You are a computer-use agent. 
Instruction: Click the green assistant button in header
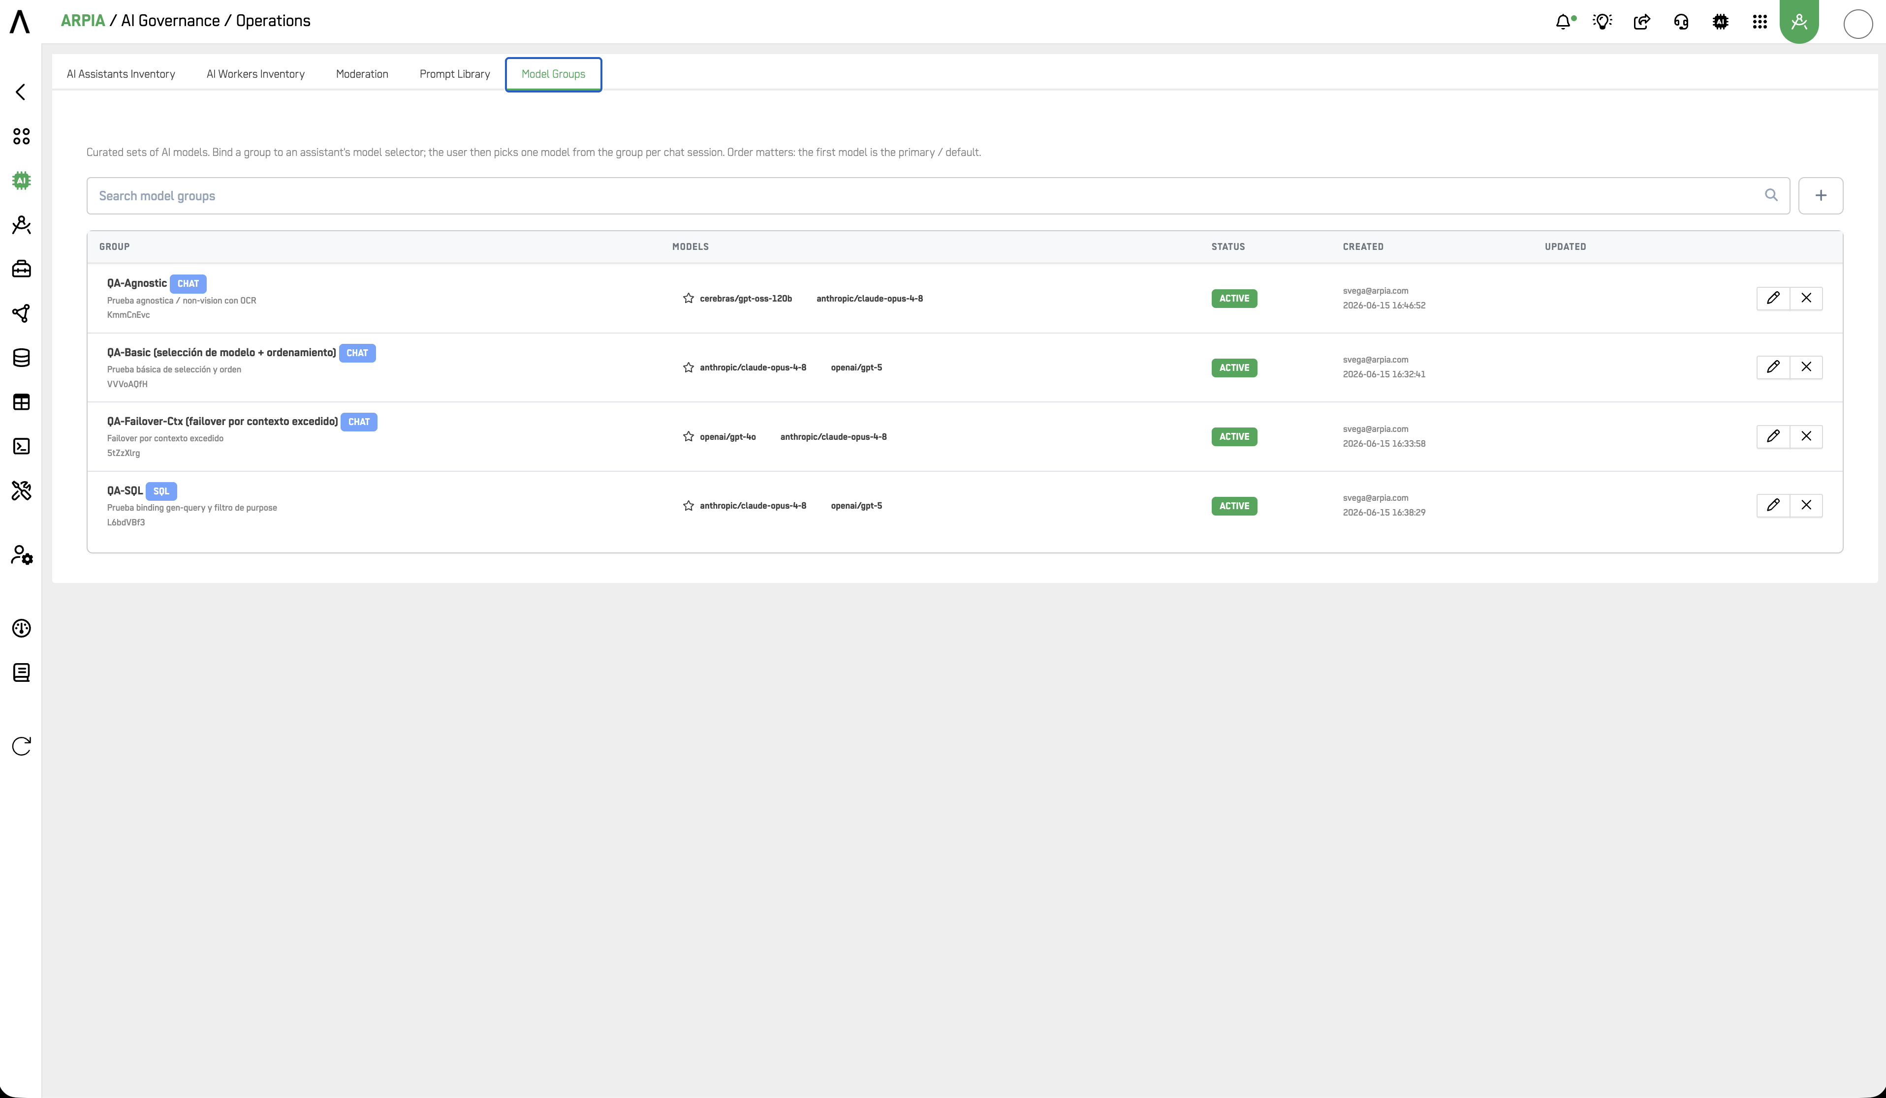[x=1799, y=22]
